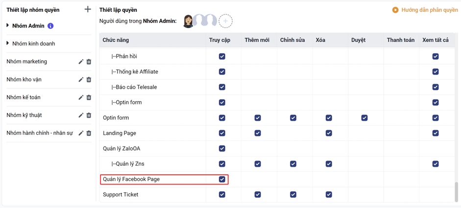
Task: Click the permissions table vertical scrollbar
Action: pyautogui.click(x=457, y=190)
